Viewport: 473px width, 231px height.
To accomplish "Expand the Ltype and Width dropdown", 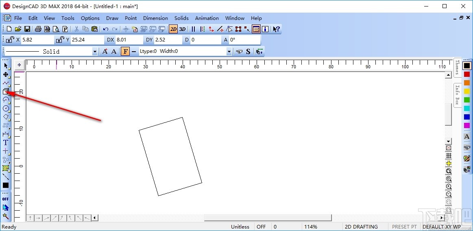I will [x=229, y=52].
